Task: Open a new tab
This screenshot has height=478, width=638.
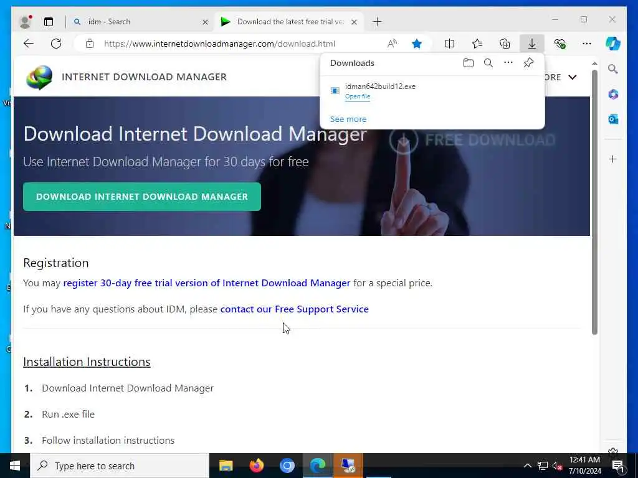Action: coord(377,22)
